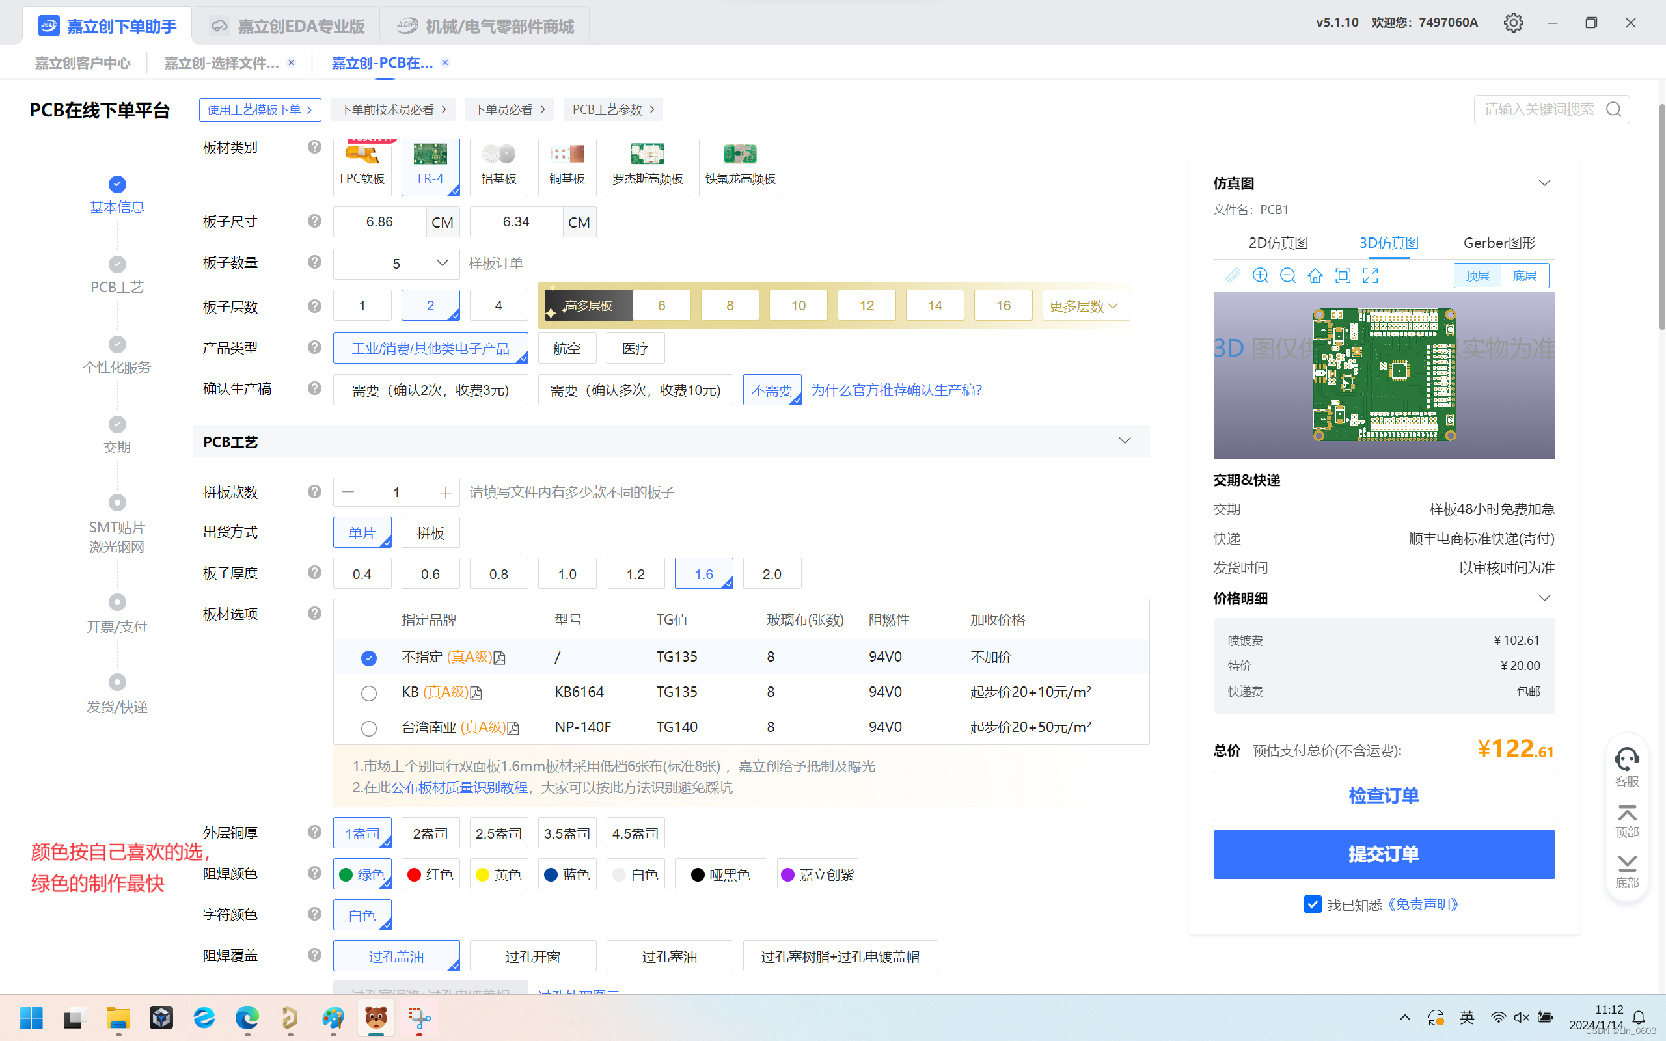Zoom in on the 3D simulation view
This screenshot has width=1666, height=1041.
click(1260, 275)
